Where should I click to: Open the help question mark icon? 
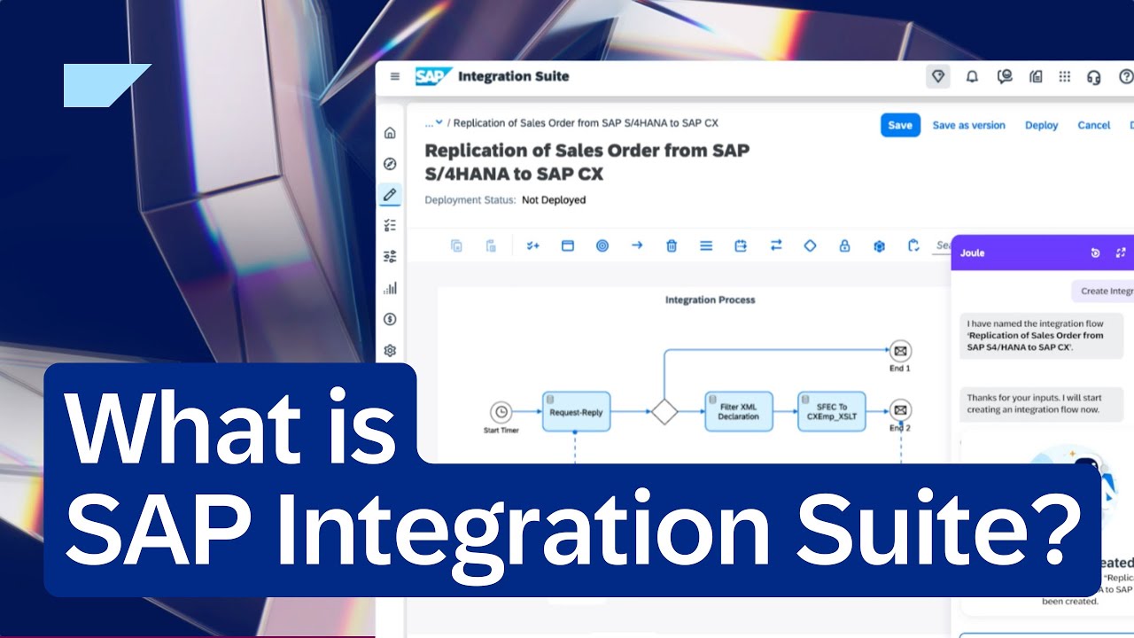click(x=1126, y=77)
